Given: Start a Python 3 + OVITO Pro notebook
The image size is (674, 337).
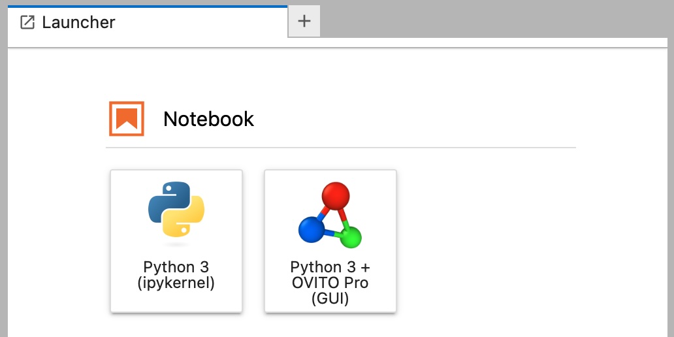Looking at the screenshot, I should pyautogui.click(x=330, y=240).
